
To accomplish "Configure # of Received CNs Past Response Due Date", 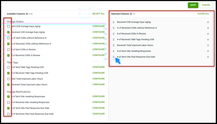I will [x=98, y=114].
